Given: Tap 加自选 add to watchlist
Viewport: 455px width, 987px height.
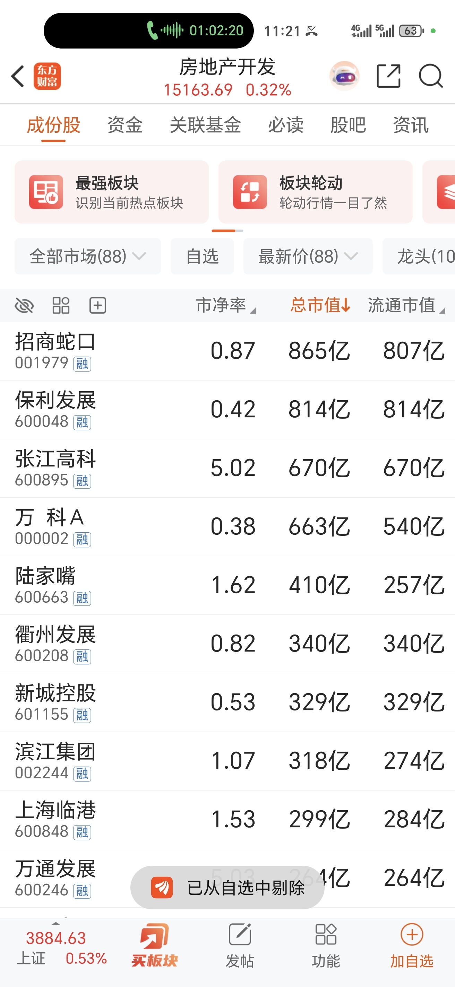Looking at the screenshot, I should pyautogui.click(x=412, y=946).
